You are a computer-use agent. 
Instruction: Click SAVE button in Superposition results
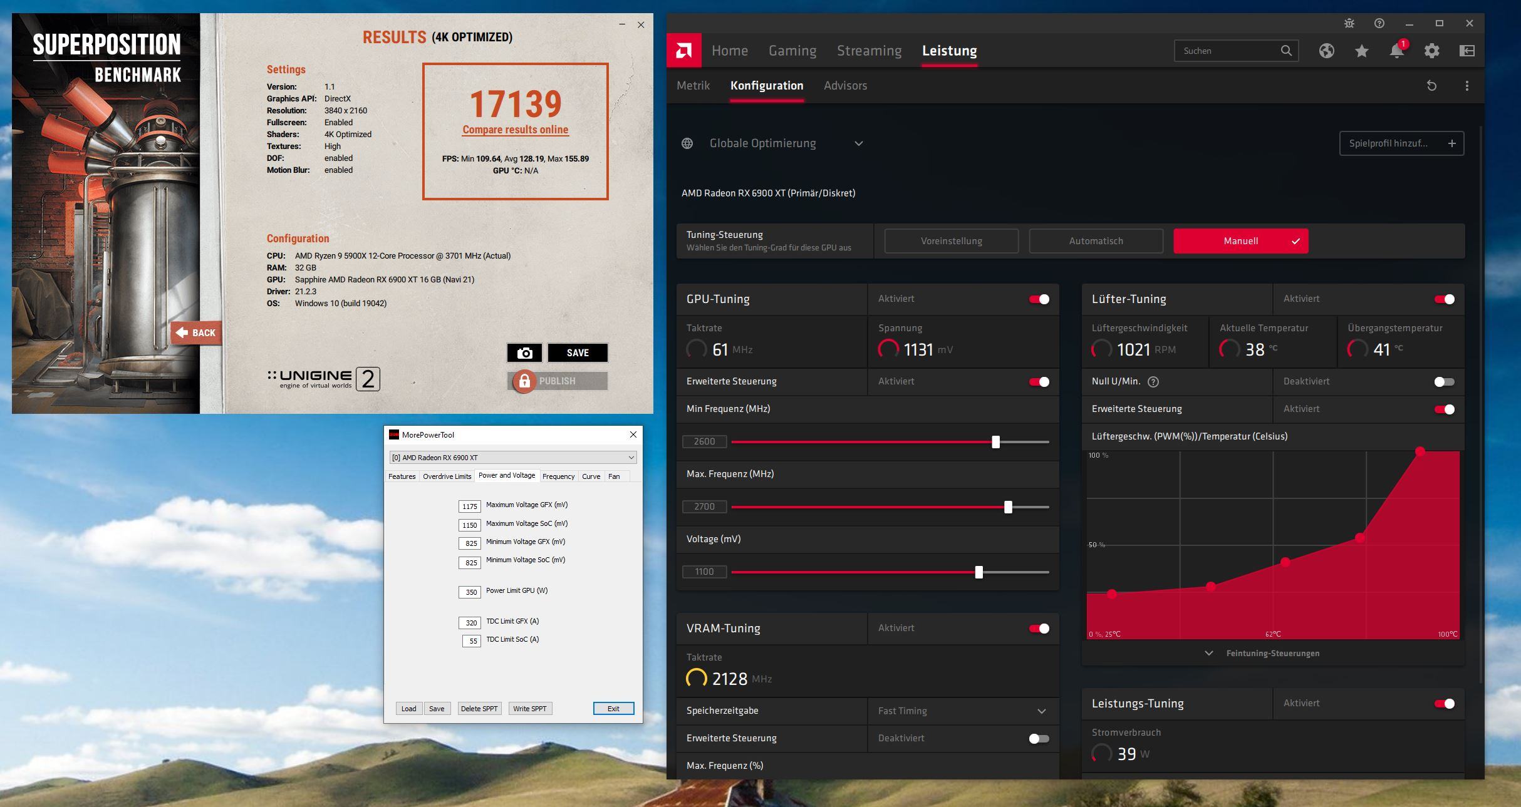(578, 352)
